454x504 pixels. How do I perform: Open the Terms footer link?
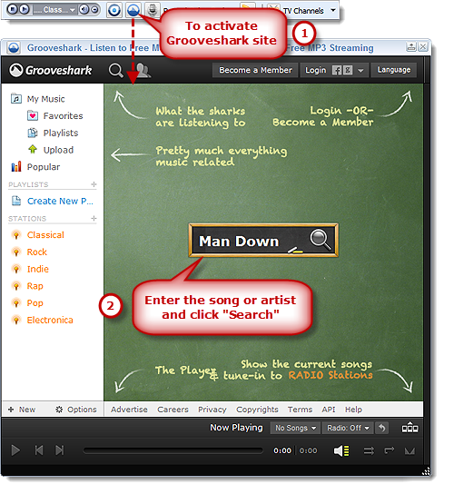coord(300,410)
